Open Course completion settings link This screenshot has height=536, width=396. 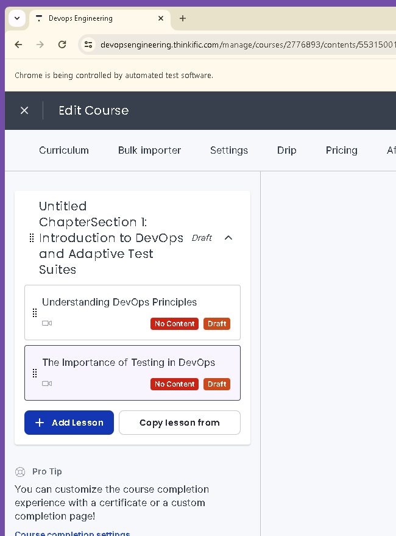72,534
